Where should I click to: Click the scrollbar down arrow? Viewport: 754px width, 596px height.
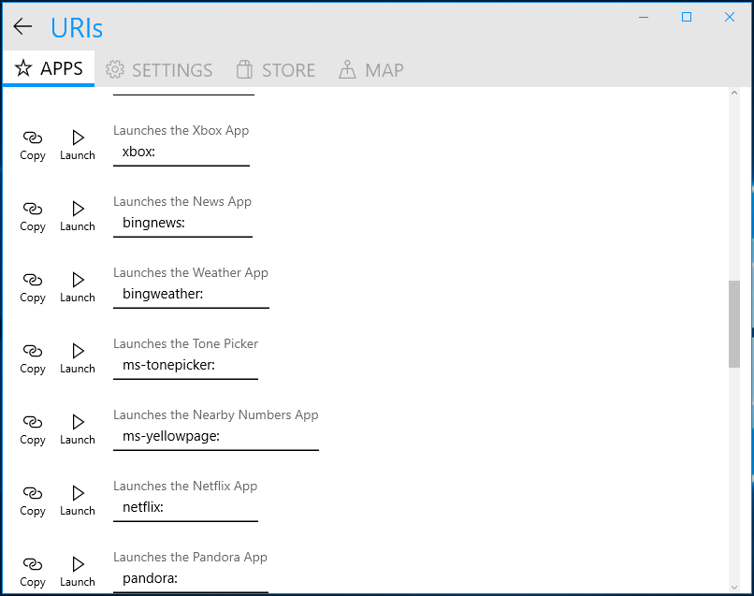point(733,588)
